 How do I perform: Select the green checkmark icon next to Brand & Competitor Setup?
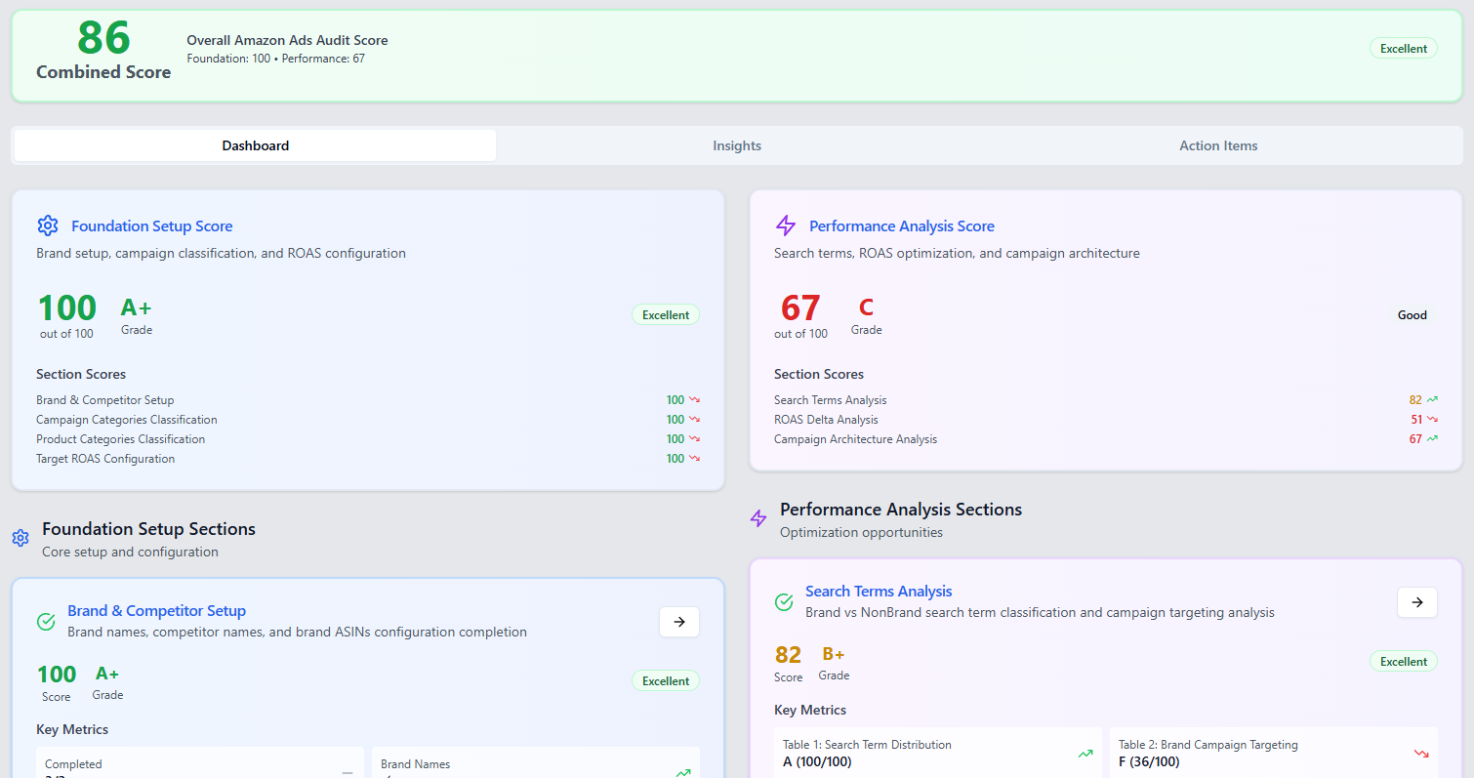point(46,622)
